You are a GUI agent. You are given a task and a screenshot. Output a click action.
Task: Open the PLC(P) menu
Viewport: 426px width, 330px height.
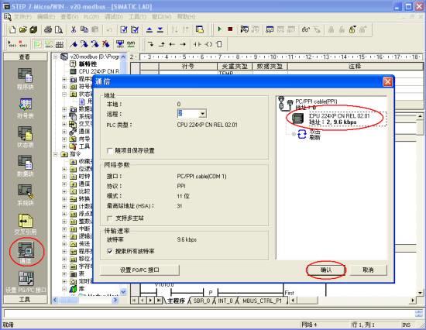(91, 17)
